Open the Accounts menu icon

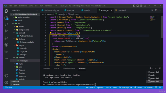click(6, 76)
